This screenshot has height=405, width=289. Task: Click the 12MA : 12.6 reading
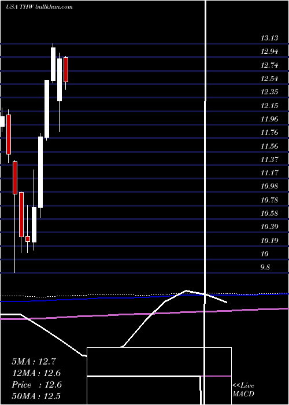pyautogui.click(x=36, y=373)
